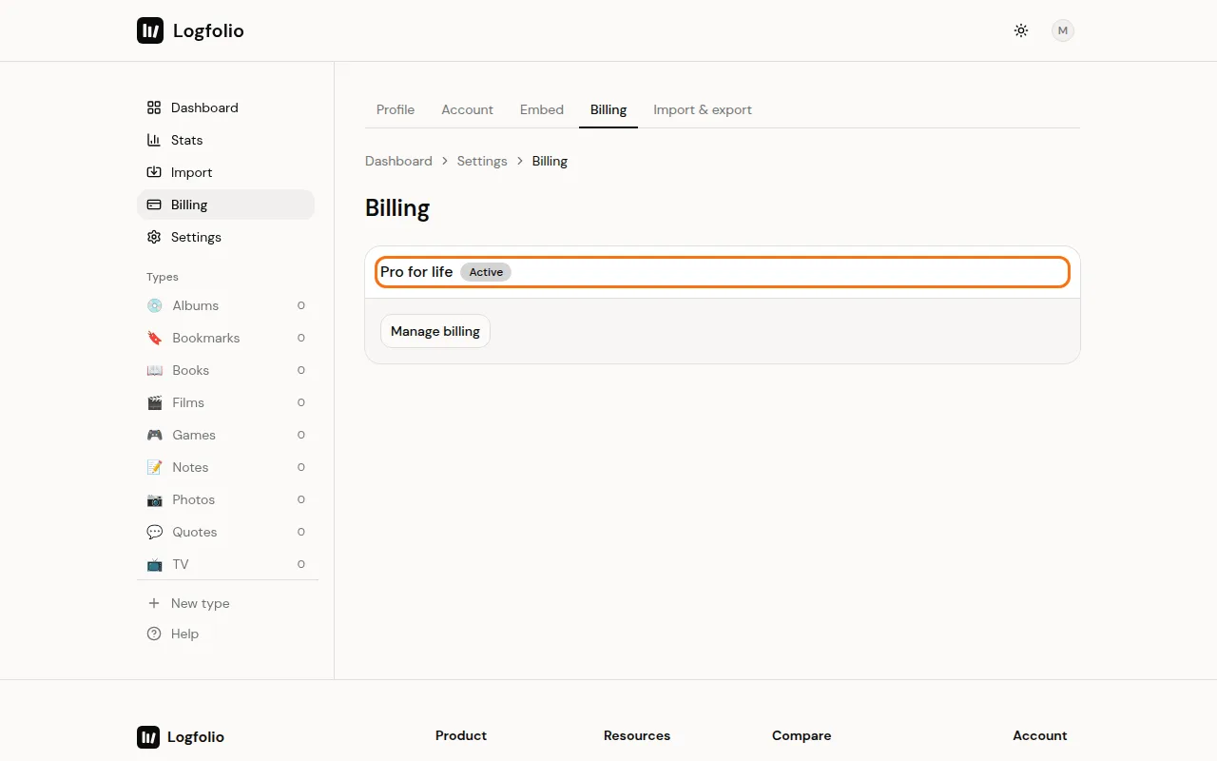The height and width of the screenshot is (761, 1217).
Task: Click the Stats bar chart icon
Action: coord(154,140)
